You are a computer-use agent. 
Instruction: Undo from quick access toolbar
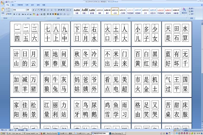[9, 2]
